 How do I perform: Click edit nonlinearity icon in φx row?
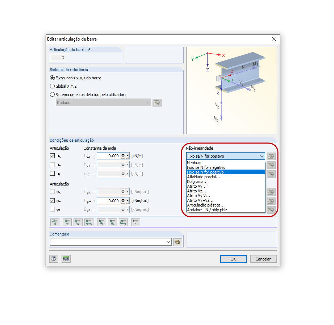click(x=271, y=192)
